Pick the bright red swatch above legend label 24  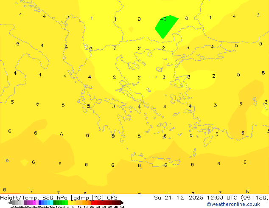click(x=92, y=202)
